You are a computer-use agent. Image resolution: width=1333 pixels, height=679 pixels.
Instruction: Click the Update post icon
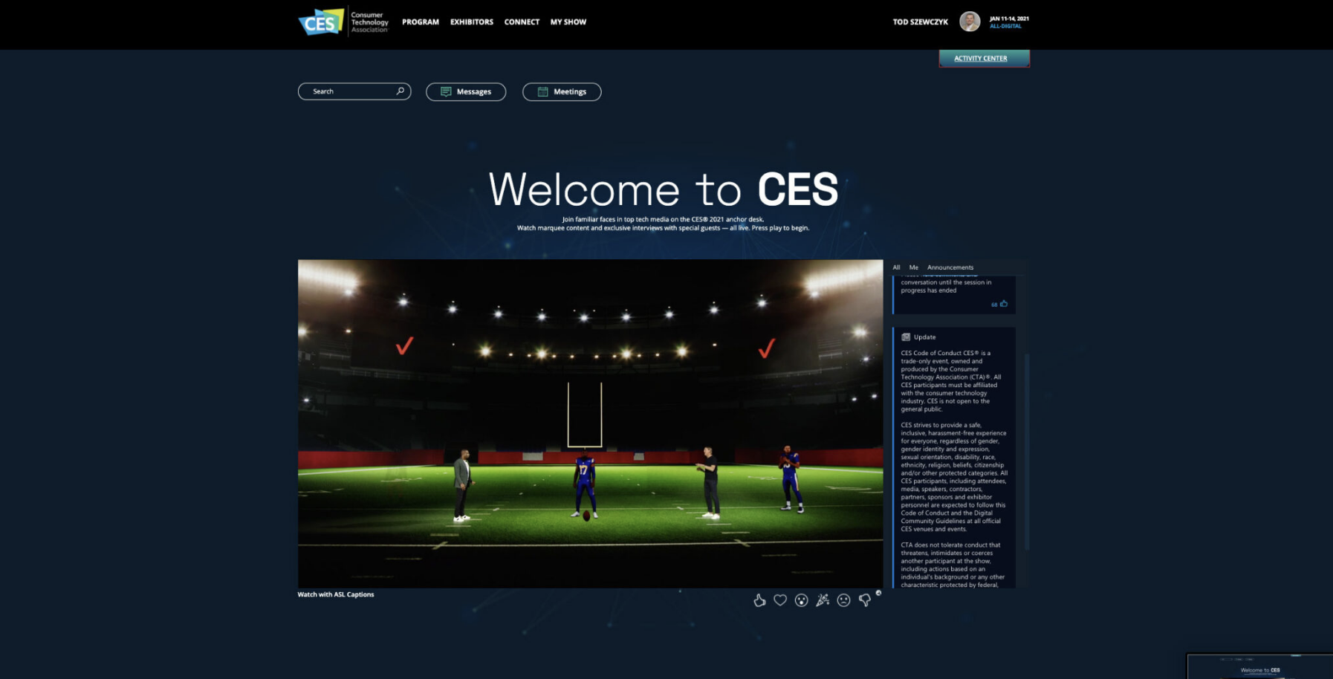click(x=906, y=337)
